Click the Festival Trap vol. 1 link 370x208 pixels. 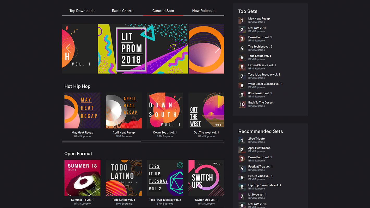(260, 167)
